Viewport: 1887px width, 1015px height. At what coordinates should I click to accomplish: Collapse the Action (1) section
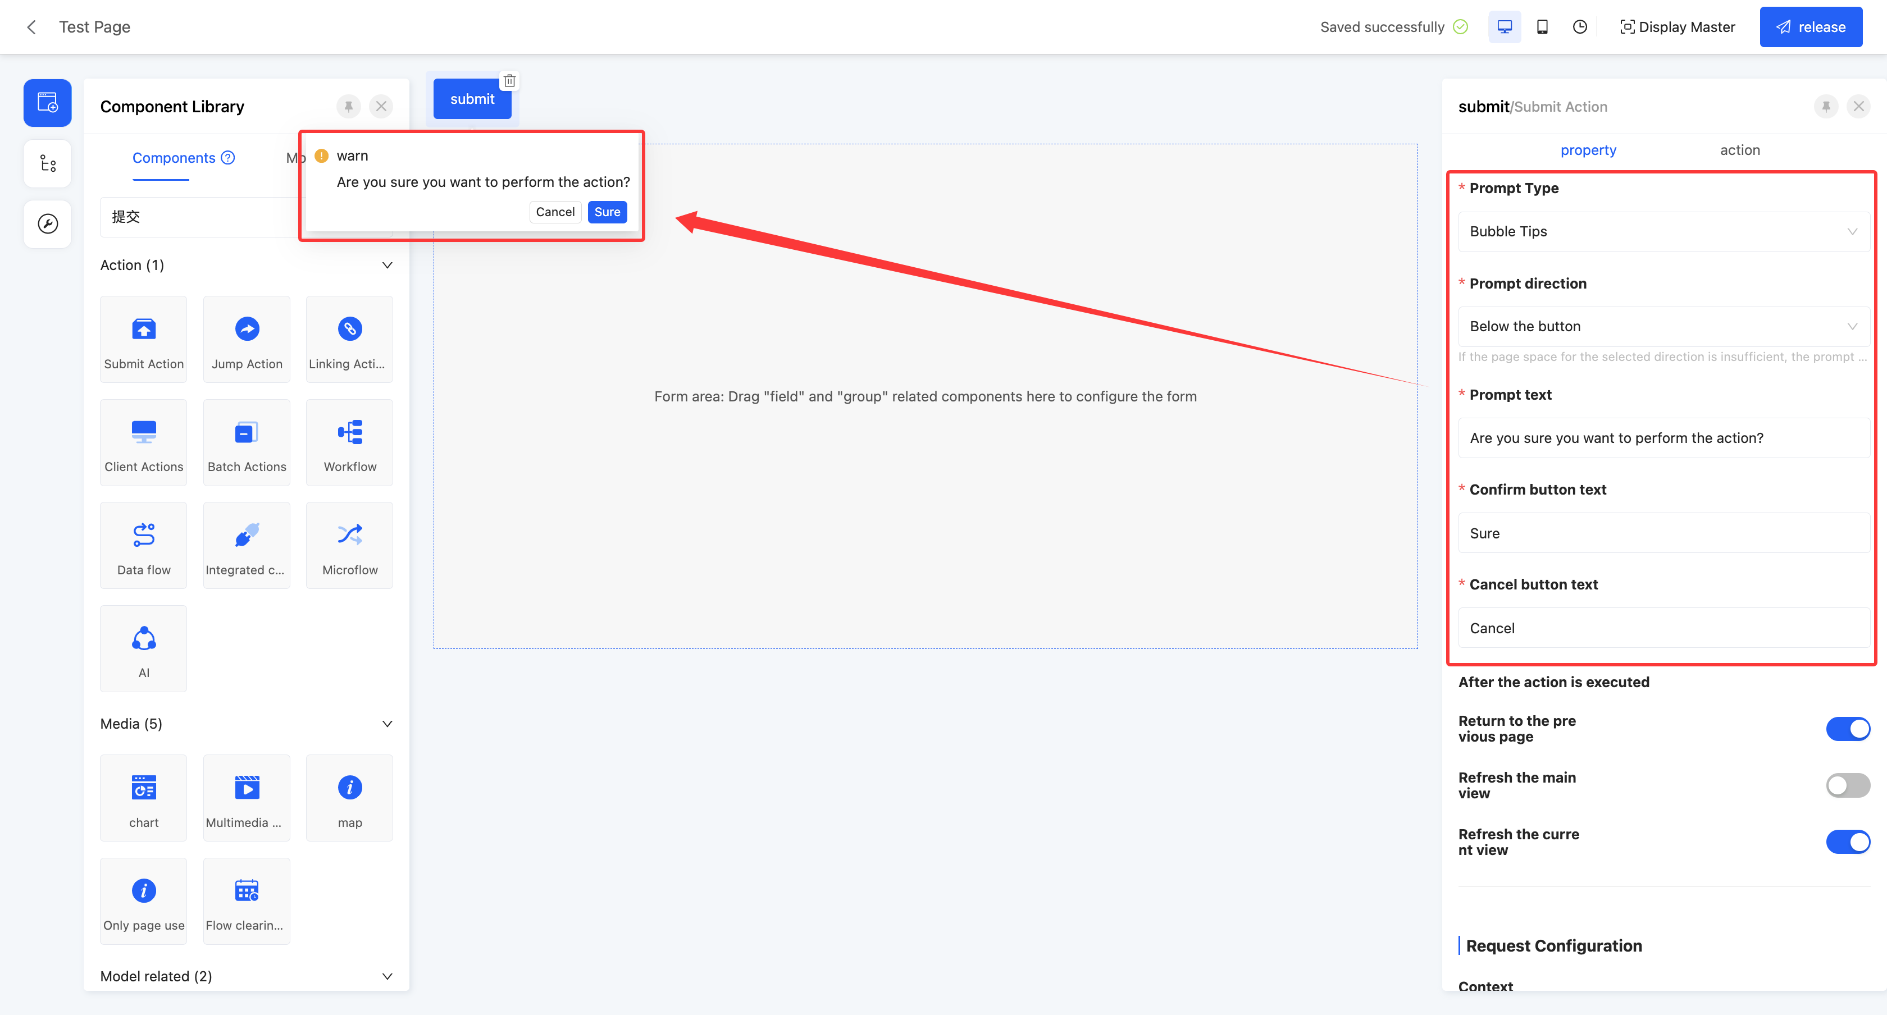pyautogui.click(x=387, y=265)
